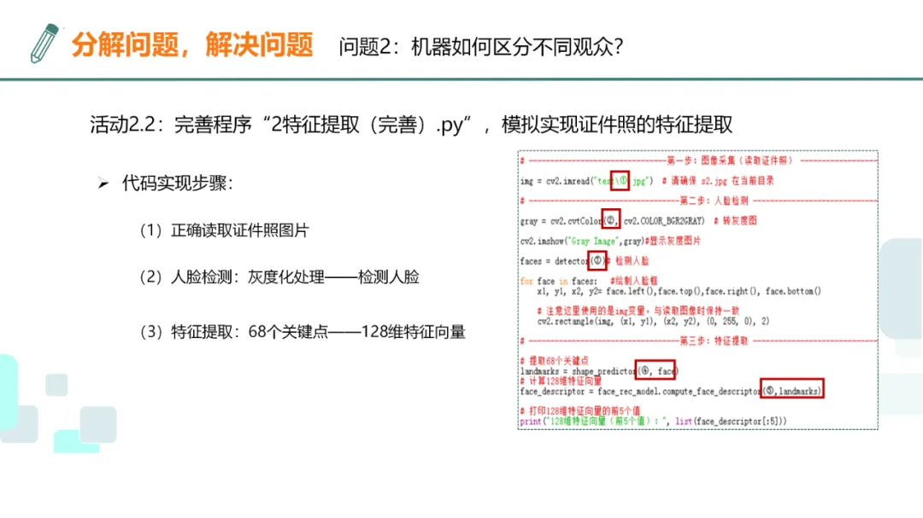Select step (1) 正确读取证件照图片
Image resolution: width=923 pixels, height=518 pixels.
tap(224, 230)
